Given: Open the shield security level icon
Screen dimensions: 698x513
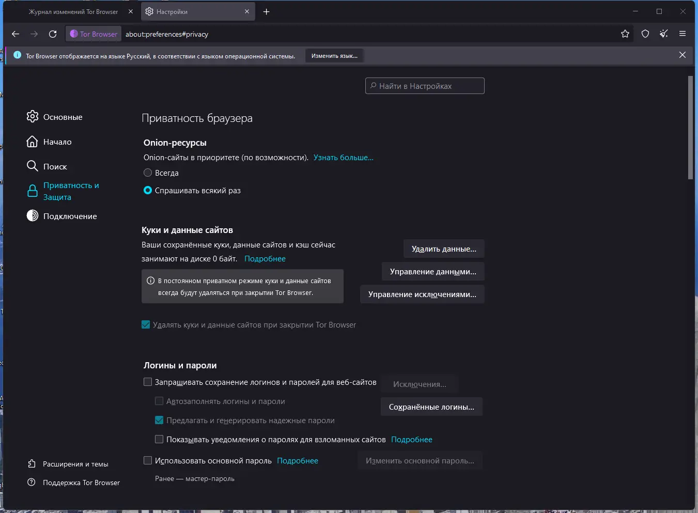Looking at the screenshot, I should [x=645, y=34].
